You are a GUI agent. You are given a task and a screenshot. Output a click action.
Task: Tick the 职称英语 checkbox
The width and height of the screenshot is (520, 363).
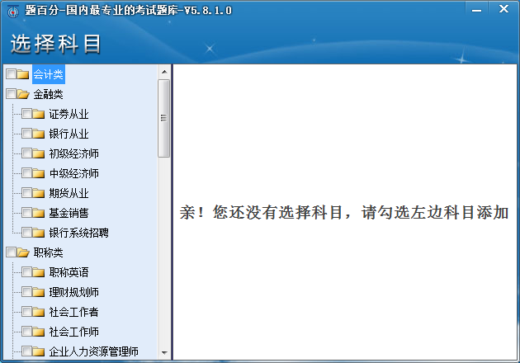(x=27, y=272)
